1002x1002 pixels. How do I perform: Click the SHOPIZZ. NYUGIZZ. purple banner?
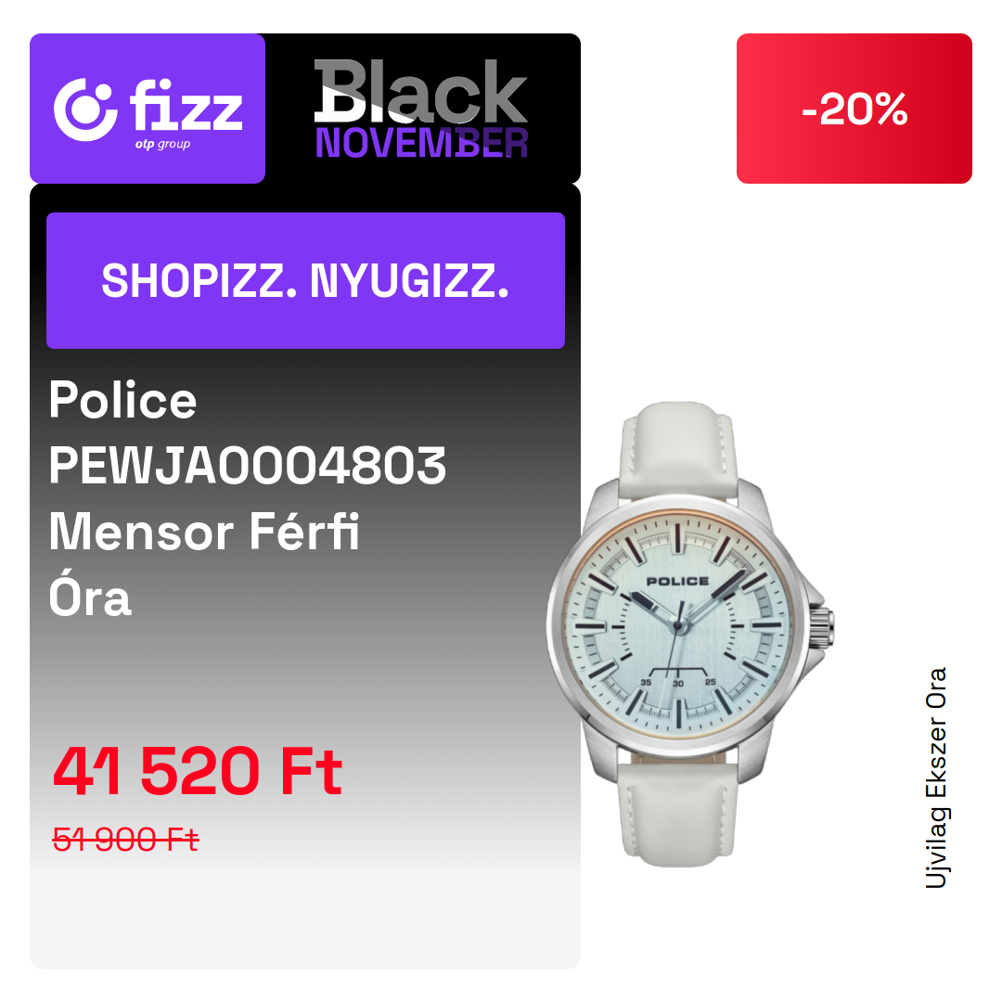305,280
